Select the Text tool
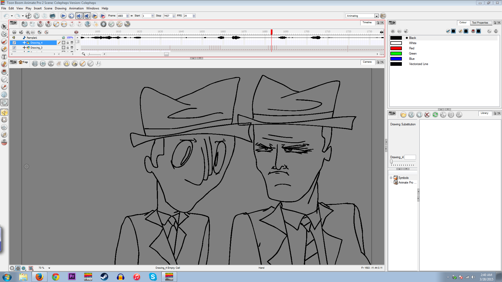The width and height of the screenshot is (502, 282). click(x=4, y=57)
